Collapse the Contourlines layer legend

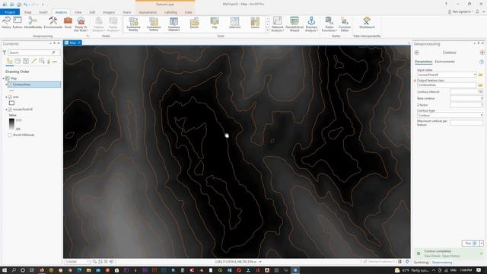point(6,84)
